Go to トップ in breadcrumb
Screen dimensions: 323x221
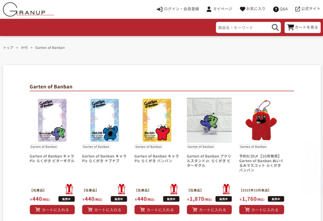point(8,48)
